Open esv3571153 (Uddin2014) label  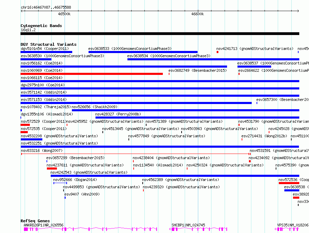[44, 100]
